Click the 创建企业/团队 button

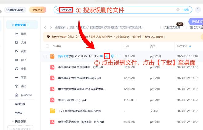tap(15, 10)
